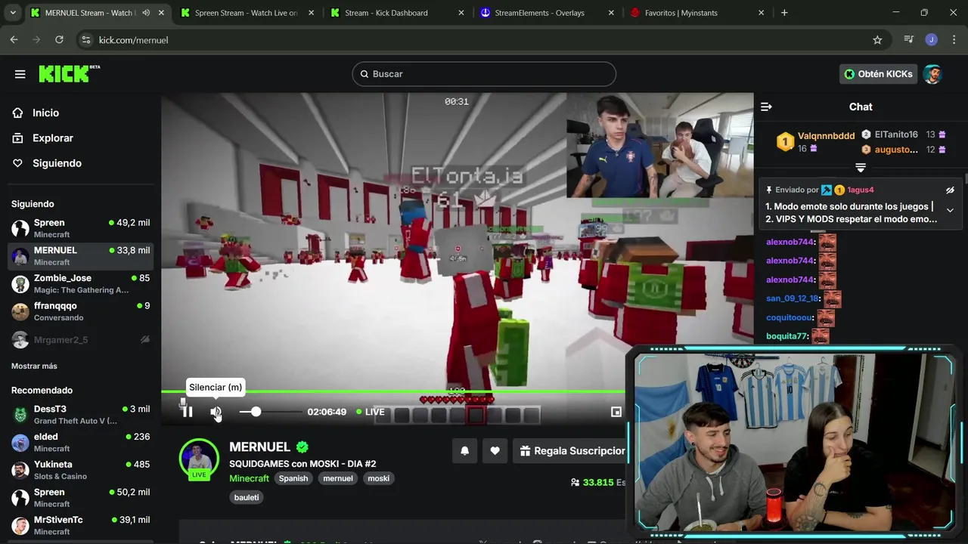Viewport: 968px width, 544px height.
Task: Open Zombie_Jose channel in sidebar
Action: [x=81, y=283]
